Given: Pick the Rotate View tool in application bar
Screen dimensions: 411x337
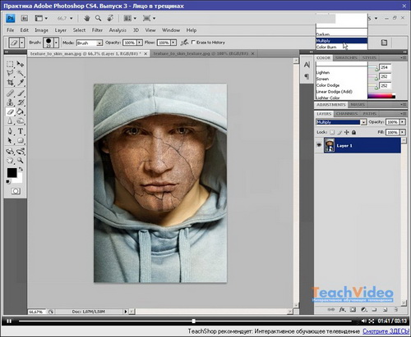Looking at the screenshot, I should (x=110, y=18).
